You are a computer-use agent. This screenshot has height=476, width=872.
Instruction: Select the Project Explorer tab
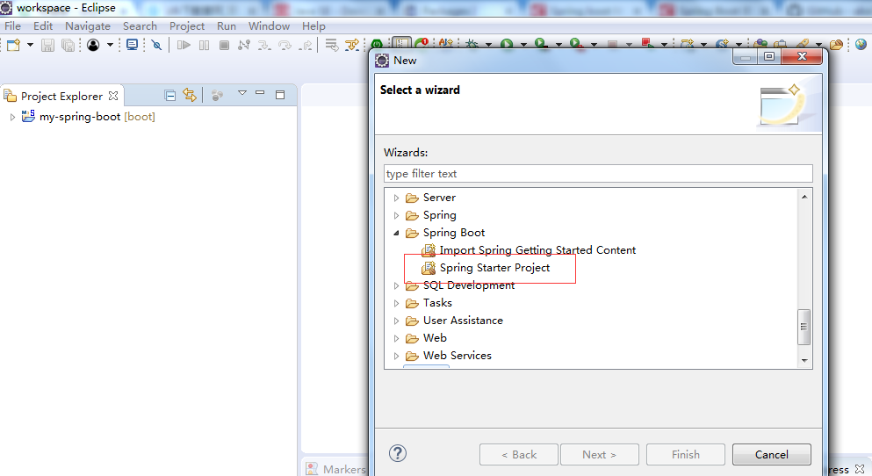(x=61, y=97)
